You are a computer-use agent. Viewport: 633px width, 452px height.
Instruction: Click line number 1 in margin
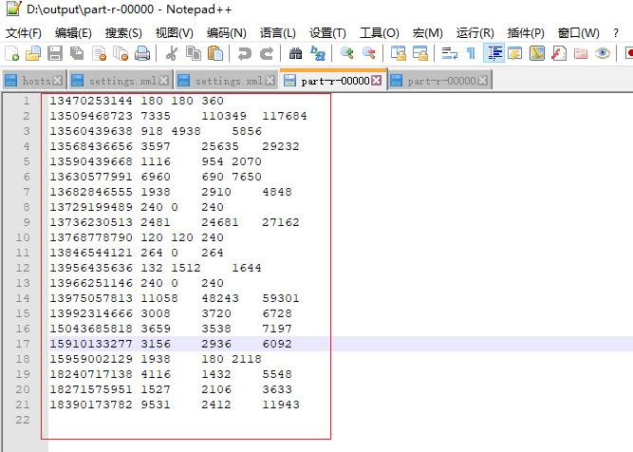point(27,101)
